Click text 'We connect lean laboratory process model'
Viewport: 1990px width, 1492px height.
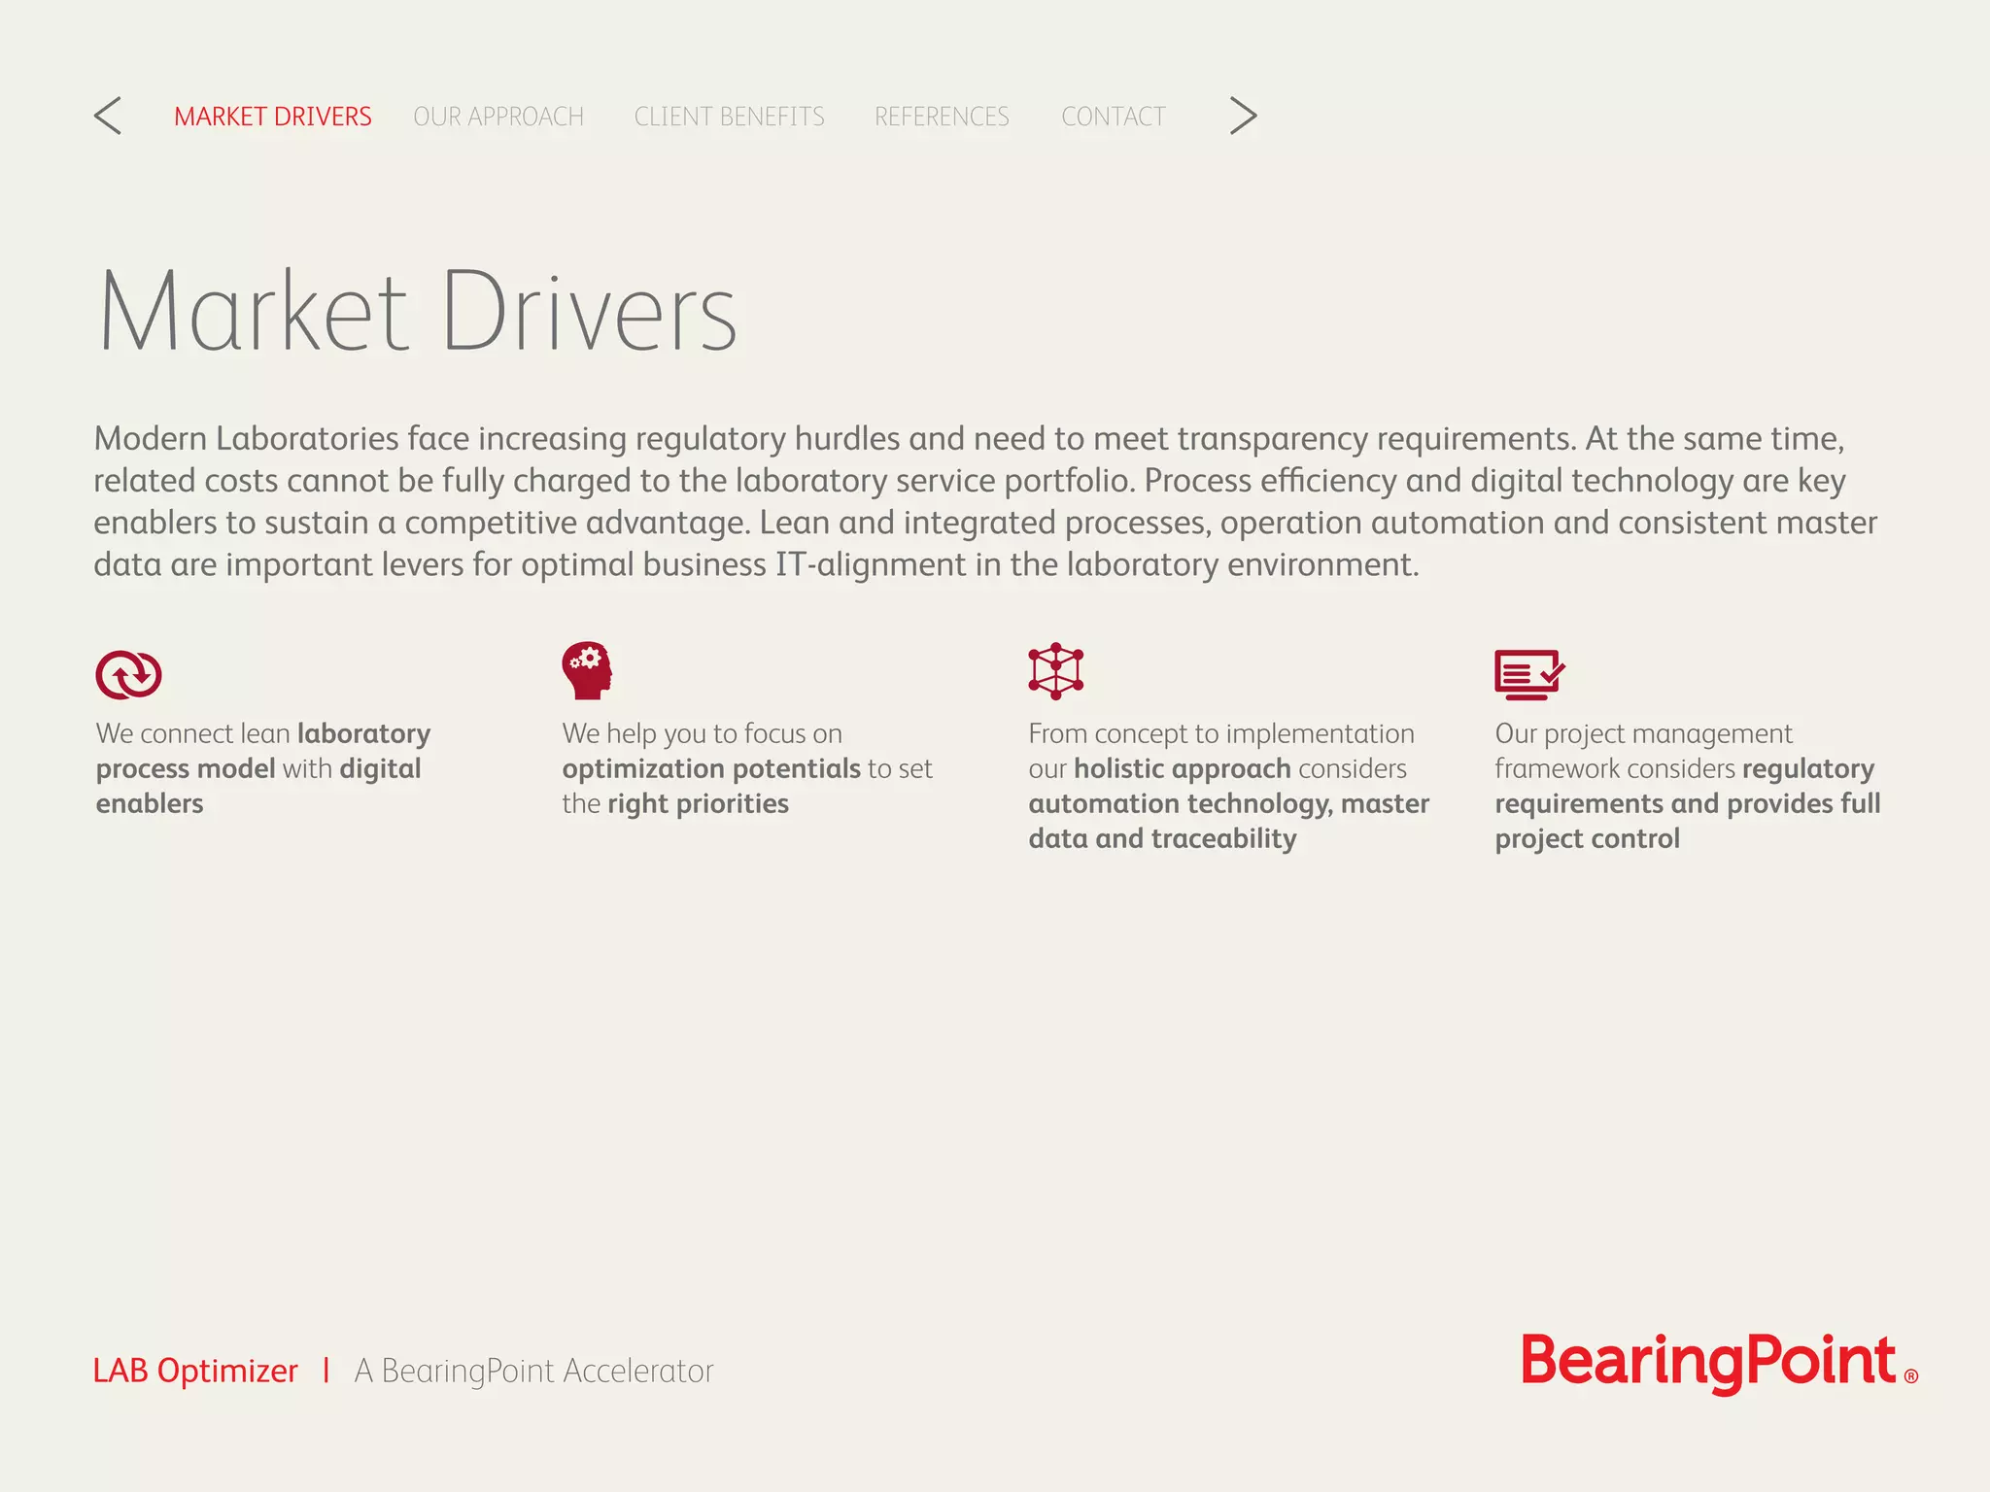[x=263, y=751]
